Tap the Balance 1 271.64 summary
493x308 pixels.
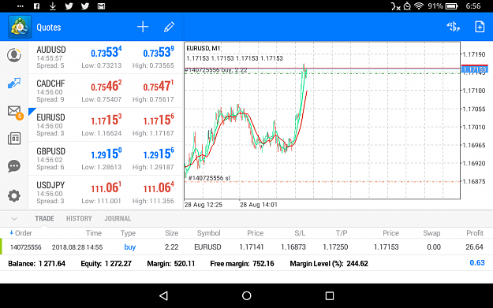(37, 263)
